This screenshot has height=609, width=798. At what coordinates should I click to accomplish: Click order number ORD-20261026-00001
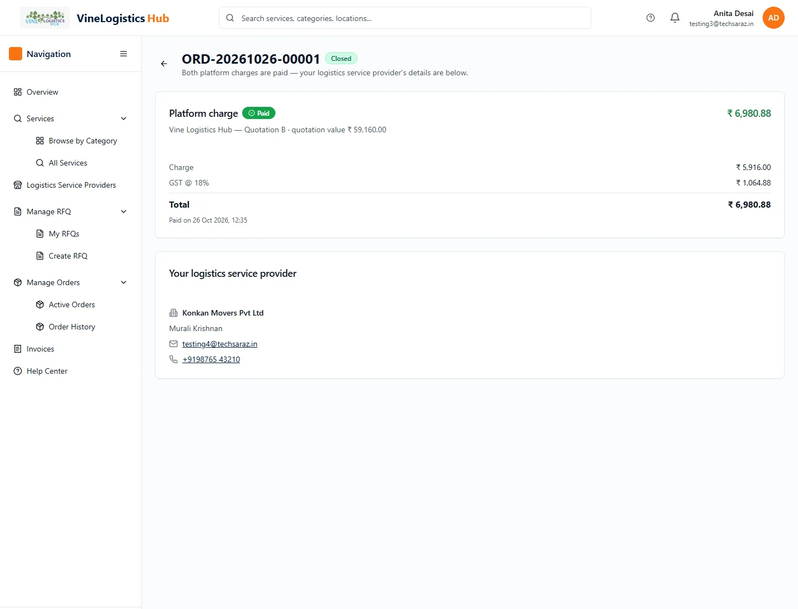click(x=251, y=59)
